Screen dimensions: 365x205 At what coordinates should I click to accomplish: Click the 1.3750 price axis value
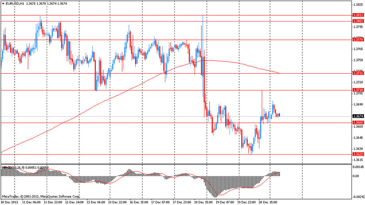point(358,60)
